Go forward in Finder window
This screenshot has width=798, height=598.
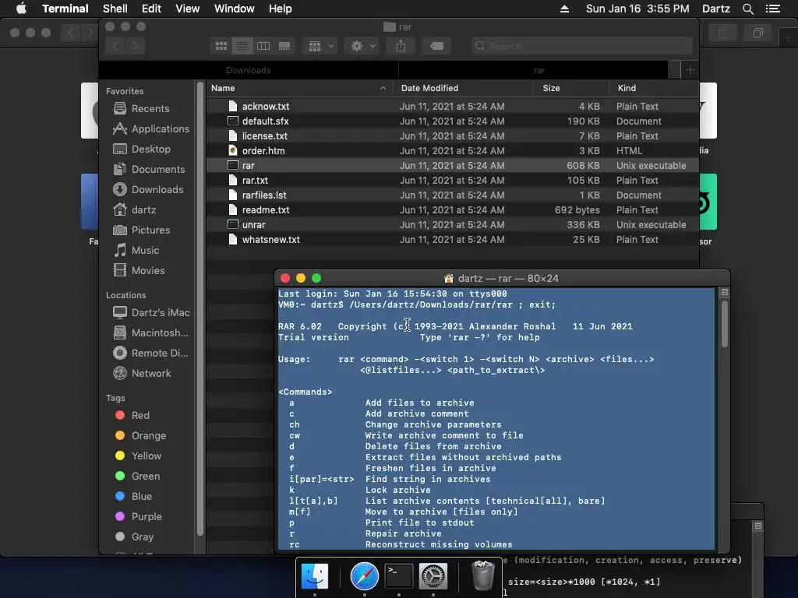[x=135, y=46]
